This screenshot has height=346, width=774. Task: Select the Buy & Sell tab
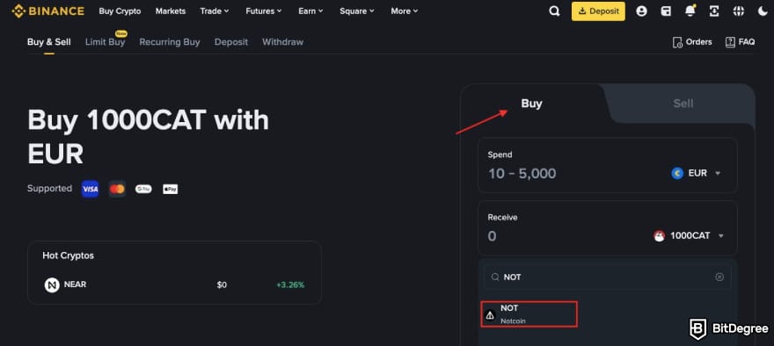pyautogui.click(x=49, y=42)
